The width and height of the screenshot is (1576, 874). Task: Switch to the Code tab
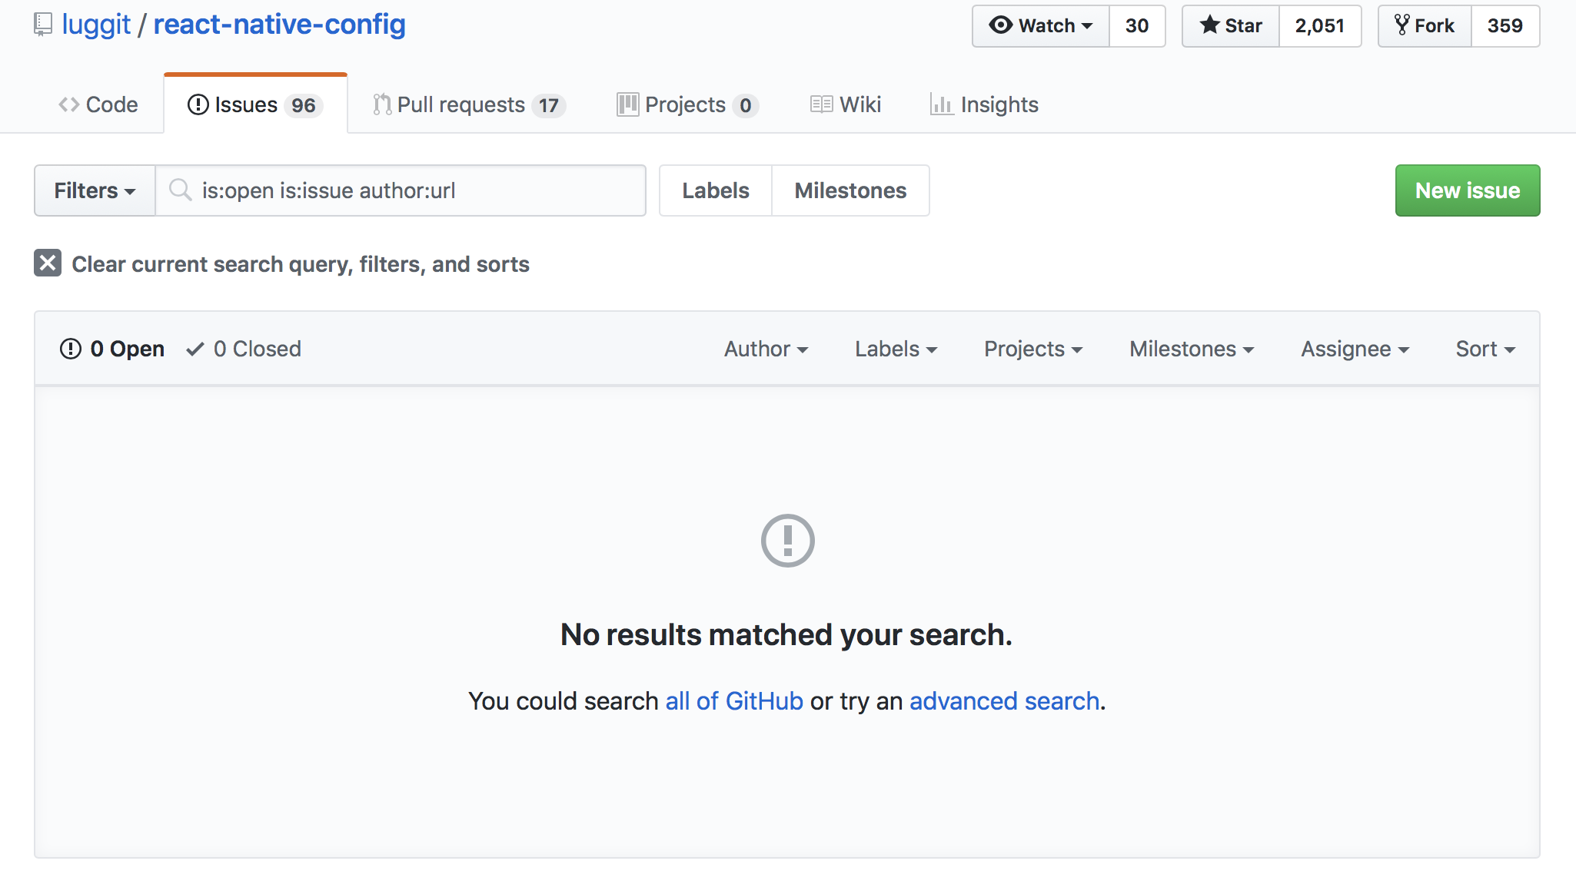tap(98, 104)
